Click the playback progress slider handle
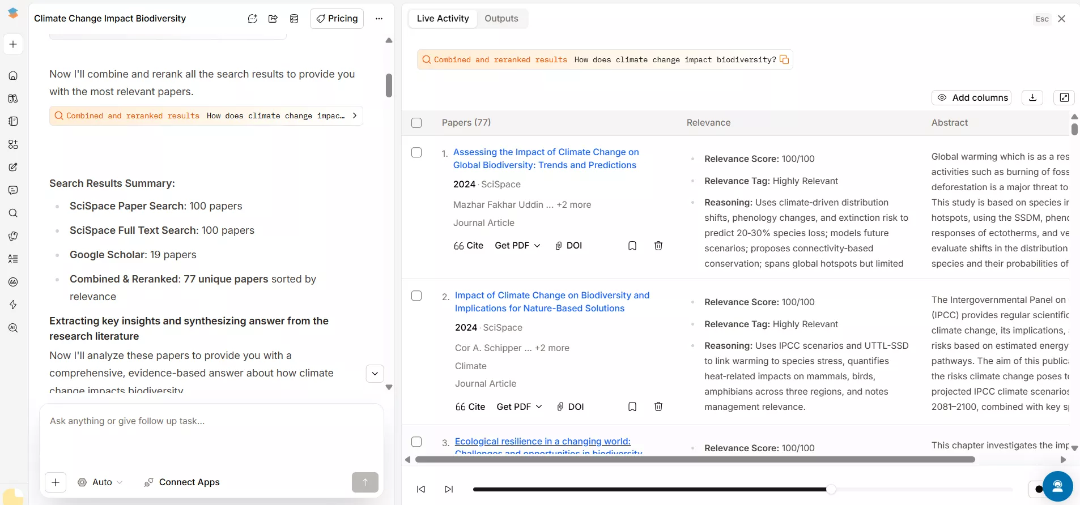Image resolution: width=1080 pixels, height=505 pixels. click(x=831, y=489)
